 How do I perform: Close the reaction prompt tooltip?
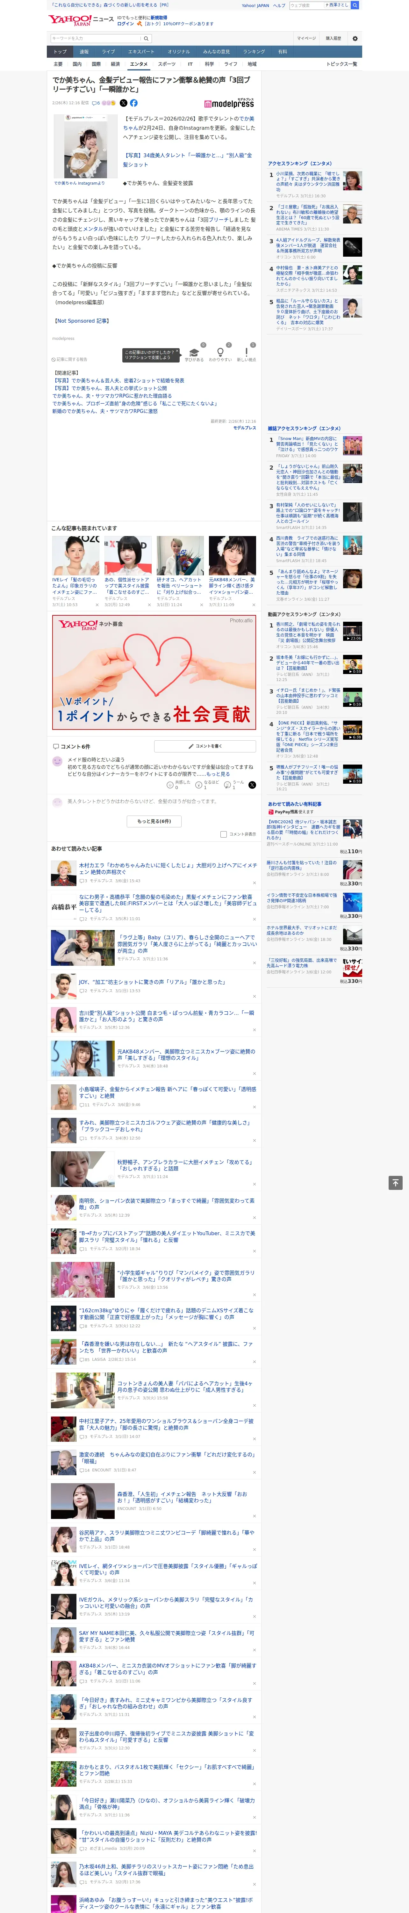click(x=178, y=352)
